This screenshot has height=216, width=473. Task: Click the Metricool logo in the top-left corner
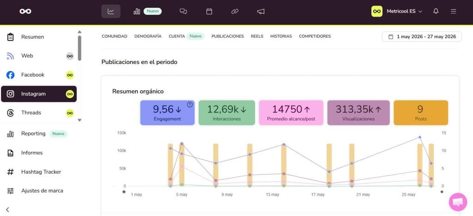pos(25,12)
